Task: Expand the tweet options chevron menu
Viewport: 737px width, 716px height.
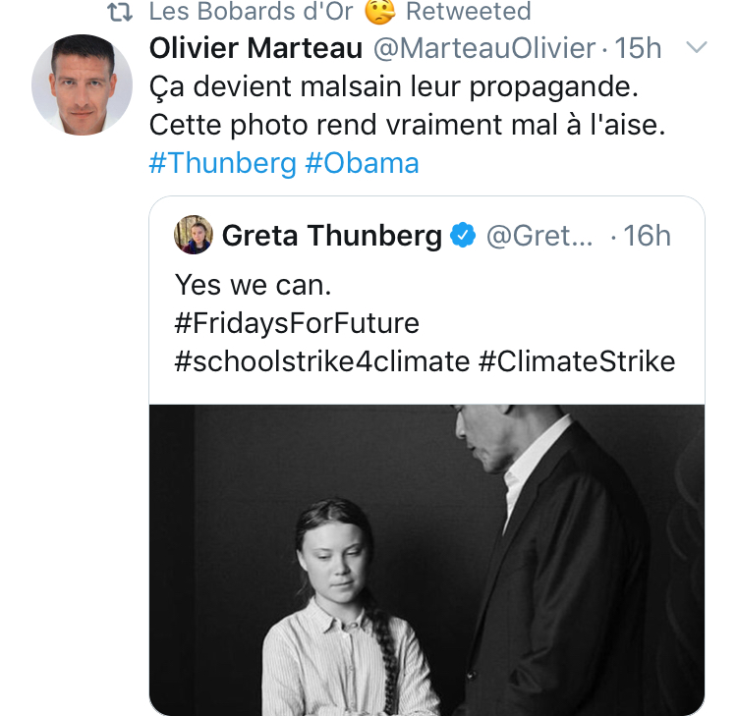Action: click(x=695, y=47)
